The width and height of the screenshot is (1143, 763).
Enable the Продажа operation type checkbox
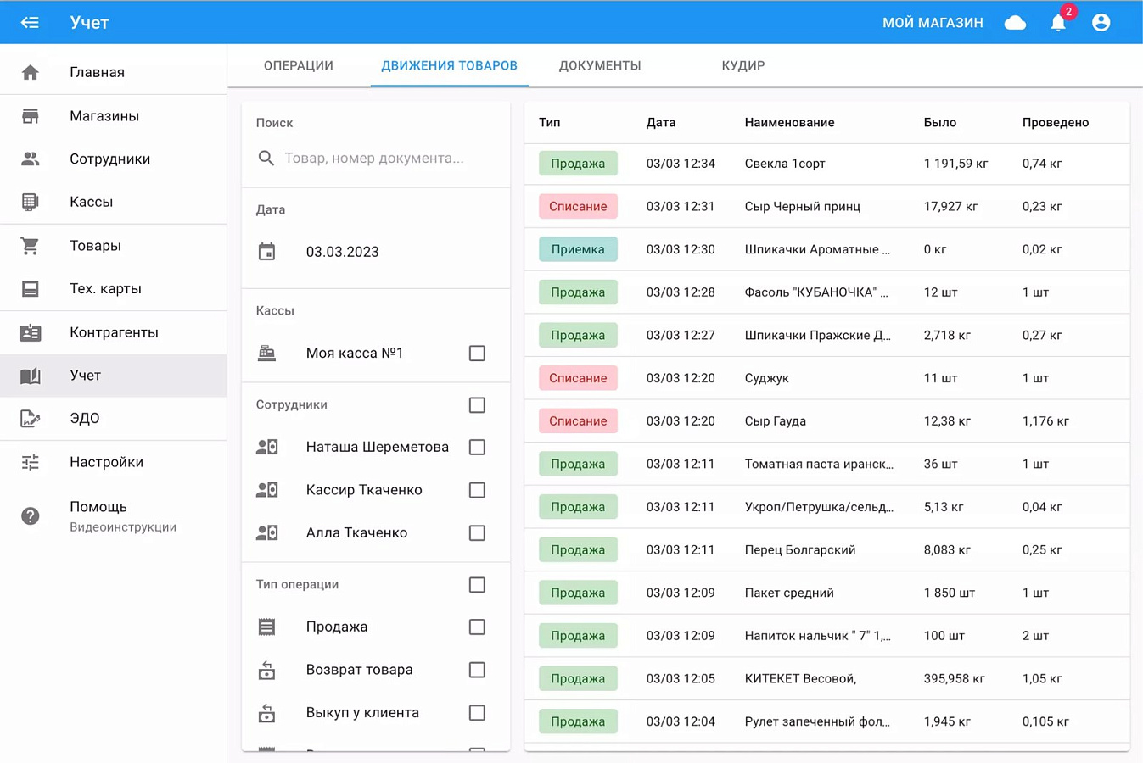point(477,627)
